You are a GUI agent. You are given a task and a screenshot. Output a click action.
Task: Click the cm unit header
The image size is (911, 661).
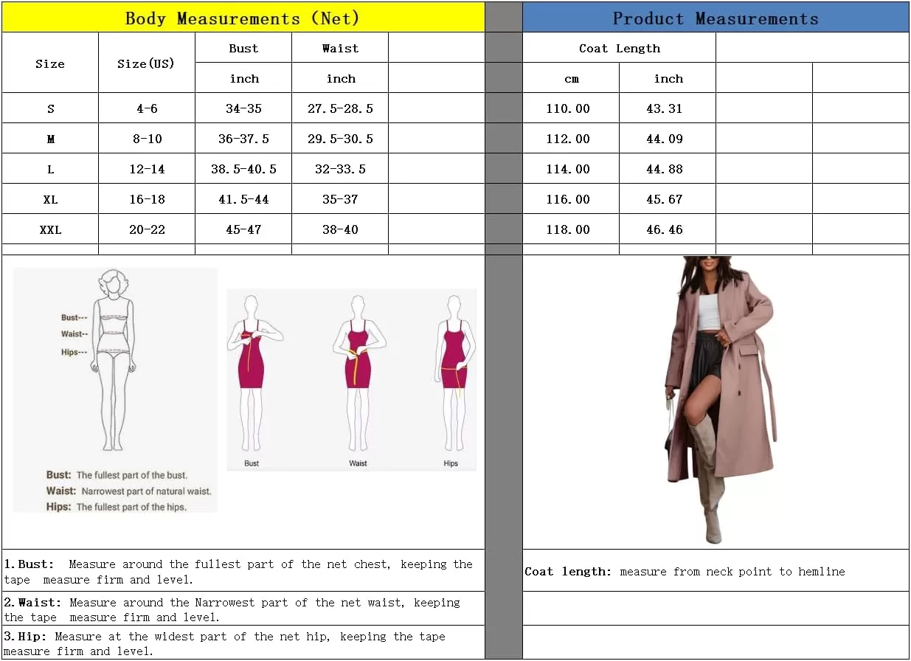click(x=571, y=78)
